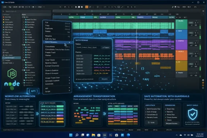Select Rename in context menu
Screen dimensions: 207x138
pos(57,36)
